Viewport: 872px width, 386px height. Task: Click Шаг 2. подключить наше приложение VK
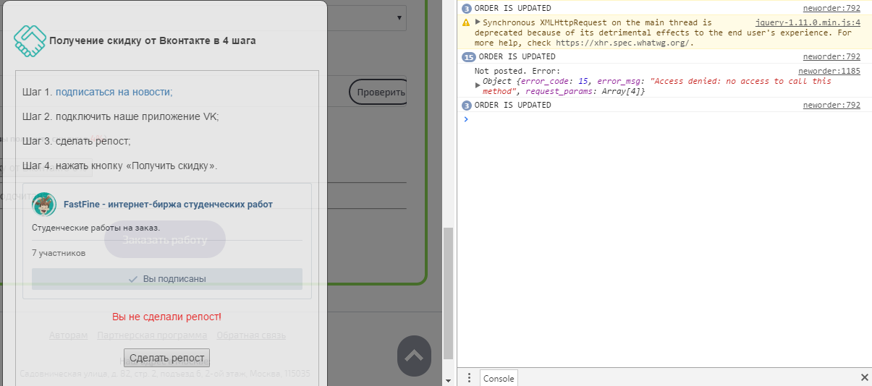click(x=121, y=116)
